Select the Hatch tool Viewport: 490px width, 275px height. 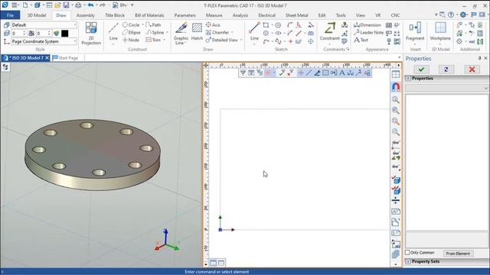click(x=197, y=31)
